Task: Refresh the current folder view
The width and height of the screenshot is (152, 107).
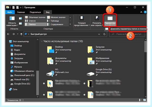Action: pos(104,34)
